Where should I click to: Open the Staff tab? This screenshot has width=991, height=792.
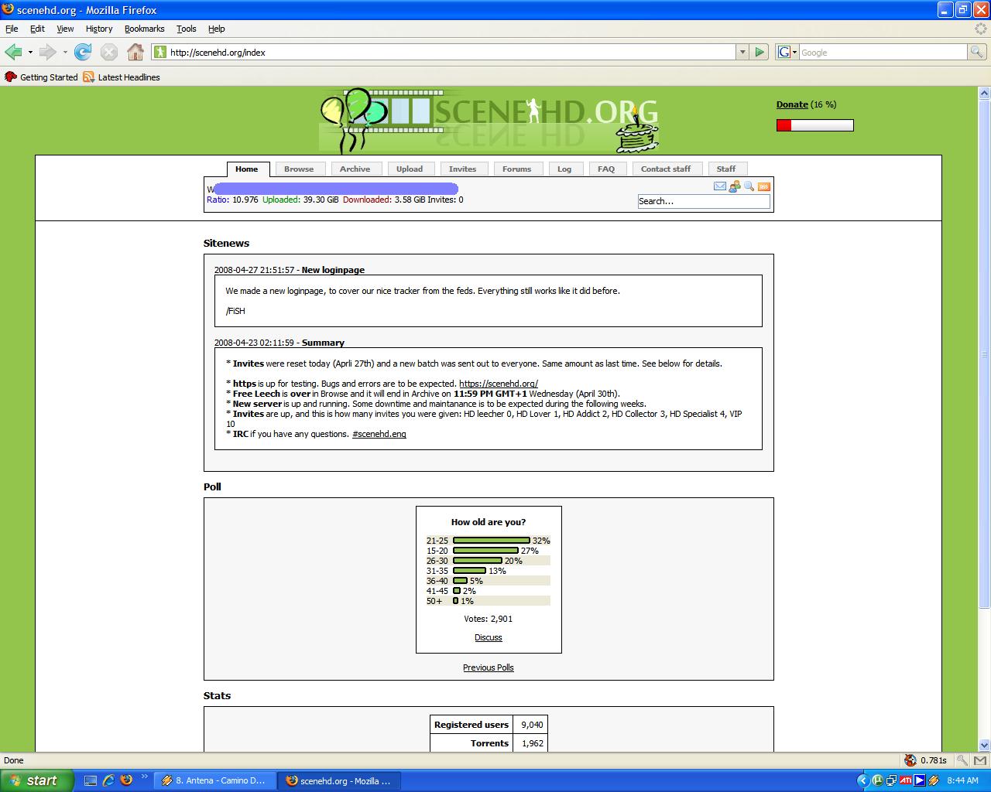tap(726, 169)
